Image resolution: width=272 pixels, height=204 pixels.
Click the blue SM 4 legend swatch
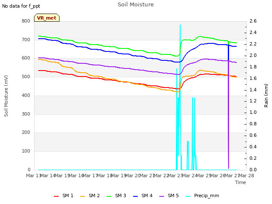pyautogui.click(x=135, y=196)
